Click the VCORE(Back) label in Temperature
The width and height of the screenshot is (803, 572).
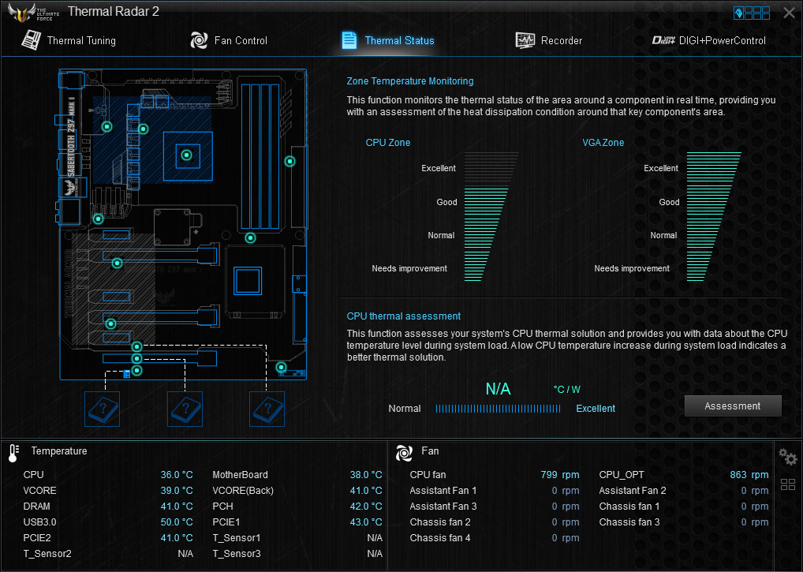243,491
